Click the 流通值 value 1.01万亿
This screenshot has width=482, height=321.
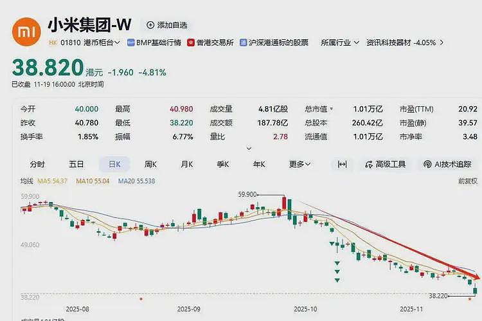368,136
